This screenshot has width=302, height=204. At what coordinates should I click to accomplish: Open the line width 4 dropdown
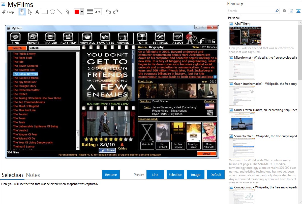[x=98, y=12]
